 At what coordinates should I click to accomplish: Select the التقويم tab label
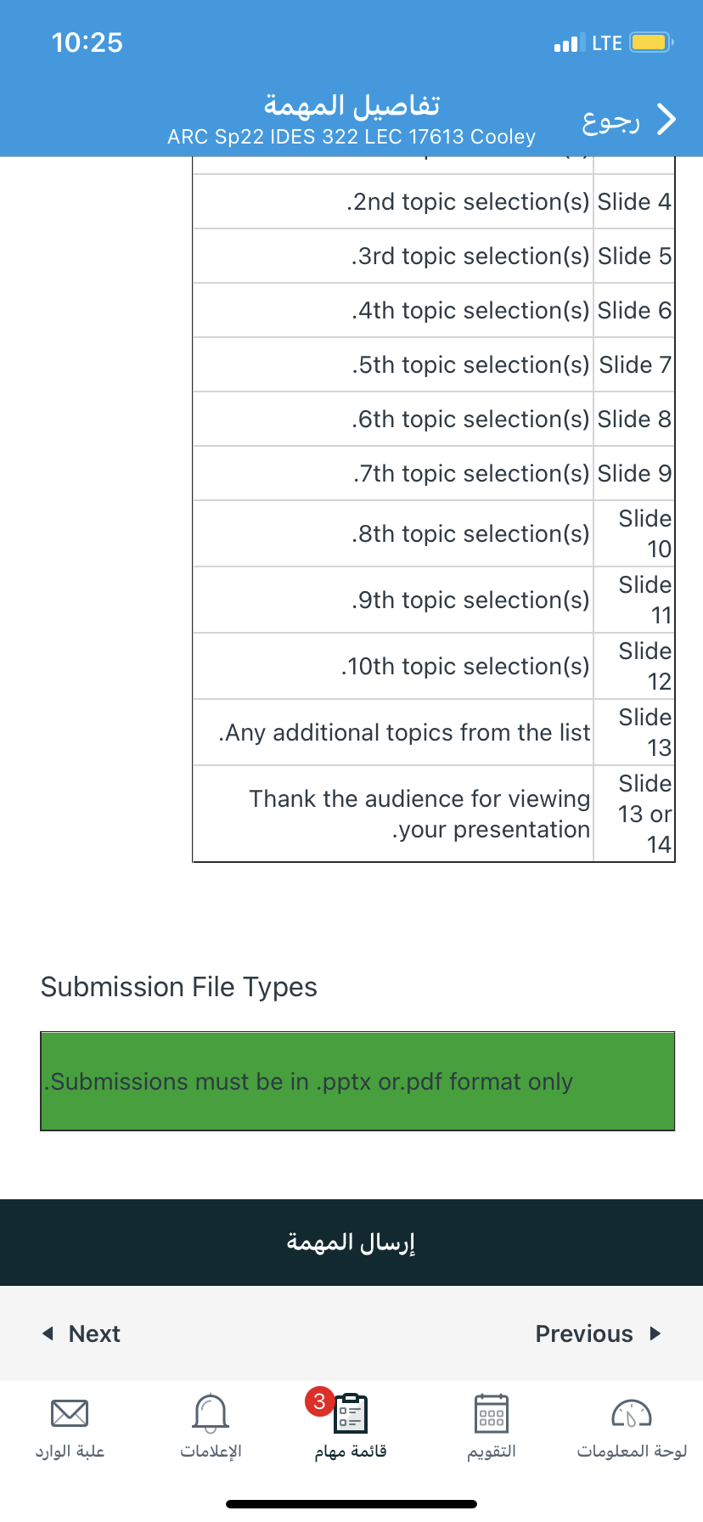click(x=492, y=1452)
